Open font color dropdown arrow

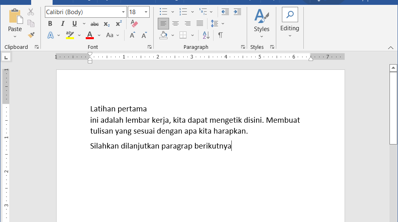[99, 35]
